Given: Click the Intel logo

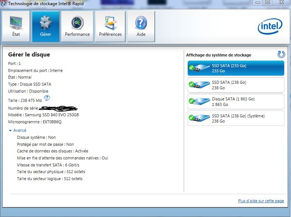Looking at the screenshot, I should [270, 26].
